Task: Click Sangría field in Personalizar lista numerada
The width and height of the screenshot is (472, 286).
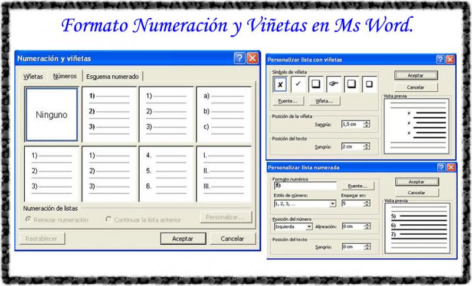Action: 353,247
